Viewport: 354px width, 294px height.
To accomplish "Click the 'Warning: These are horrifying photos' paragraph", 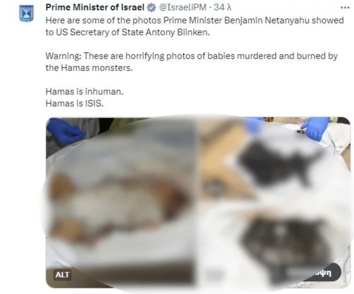I will pos(192,62).
